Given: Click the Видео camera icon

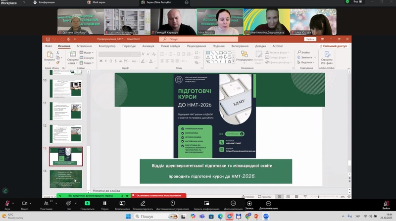Looking at the screenshot, I should [x=25, y=204].
